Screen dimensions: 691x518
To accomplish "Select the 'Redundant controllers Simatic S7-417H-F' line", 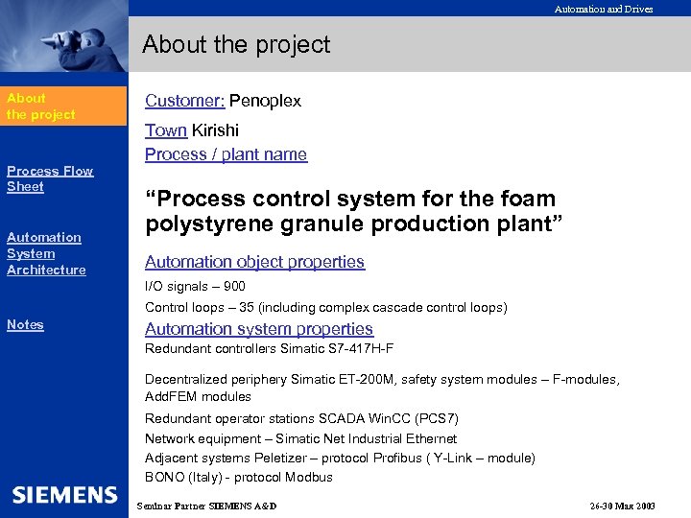I will point(270,349).
